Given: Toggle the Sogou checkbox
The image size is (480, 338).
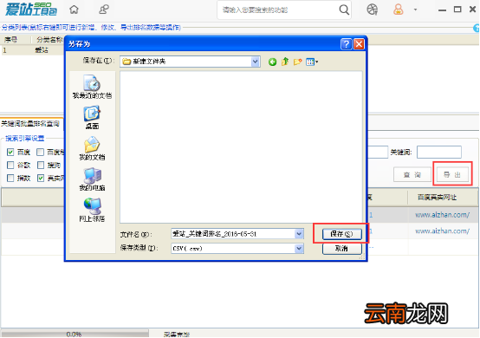Looking at the screenshot, I should click(x=41, y=165).
